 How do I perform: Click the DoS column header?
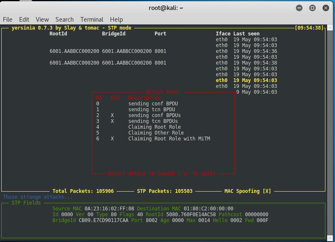pos(115,98)
